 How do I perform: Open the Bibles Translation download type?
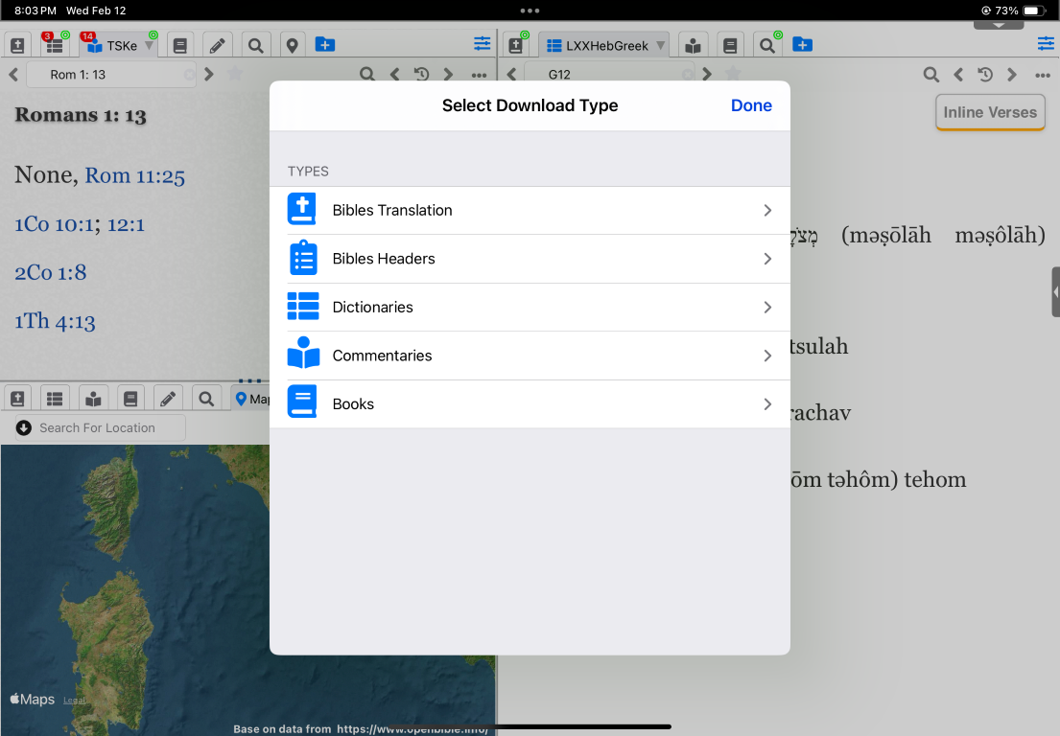(530, 210)
